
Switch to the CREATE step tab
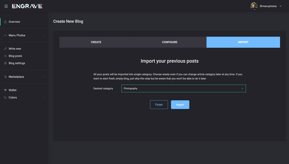point(96,42)
